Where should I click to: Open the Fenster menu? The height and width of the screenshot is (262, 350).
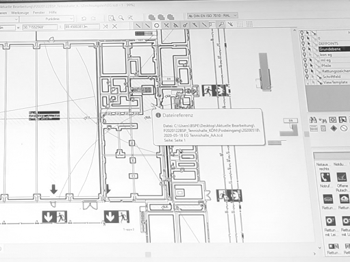(39, 12)
